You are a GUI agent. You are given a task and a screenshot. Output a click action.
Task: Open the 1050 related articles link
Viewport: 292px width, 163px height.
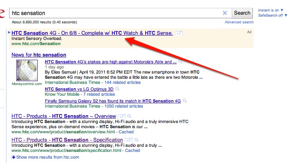coord(123,106)
